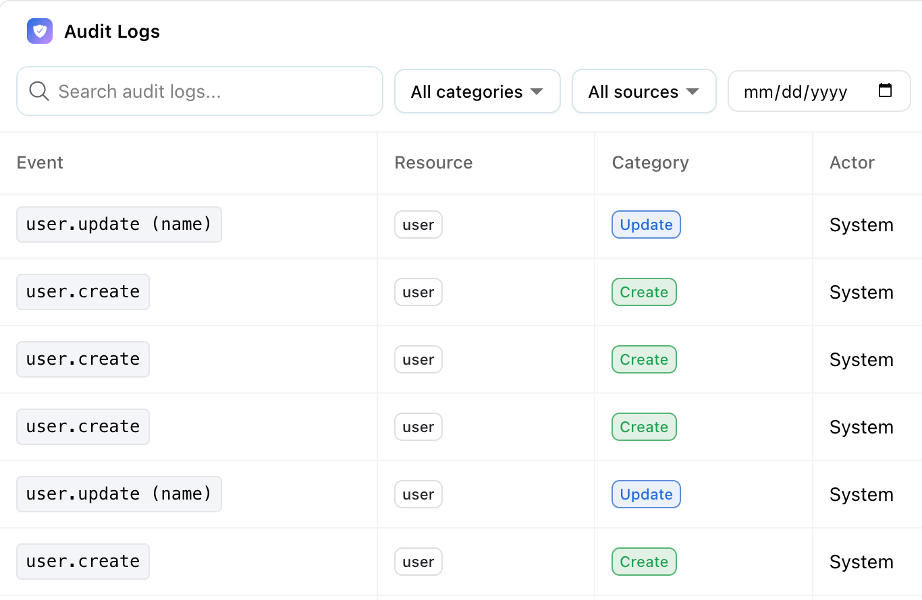This screenshot has height=600, width=922.
Task: Open the calendar date picker icon
Action: point(885,90)
